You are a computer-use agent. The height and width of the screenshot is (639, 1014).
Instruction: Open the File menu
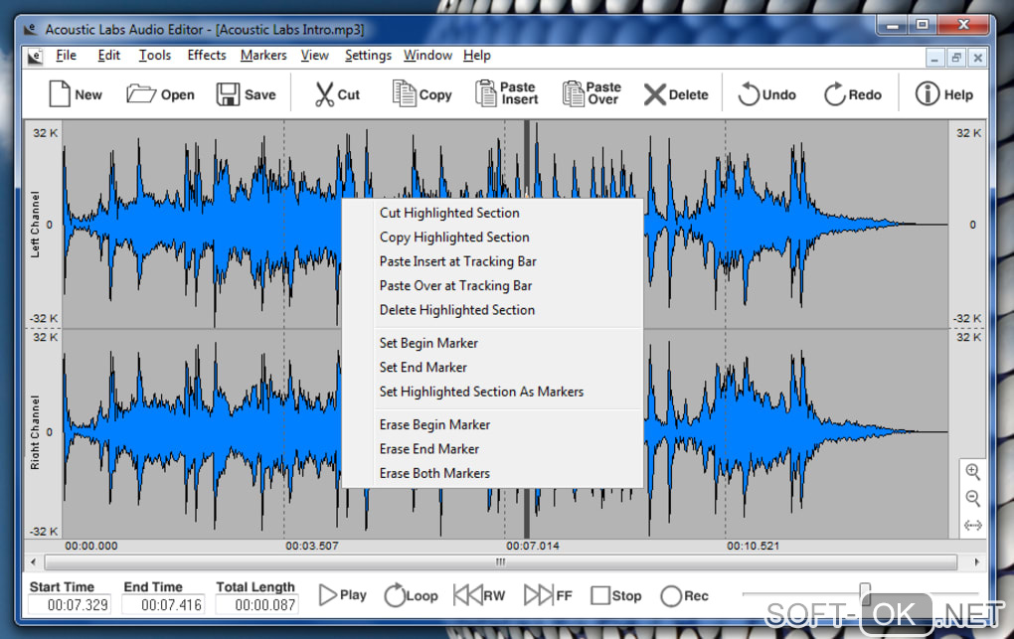[66, 56]
